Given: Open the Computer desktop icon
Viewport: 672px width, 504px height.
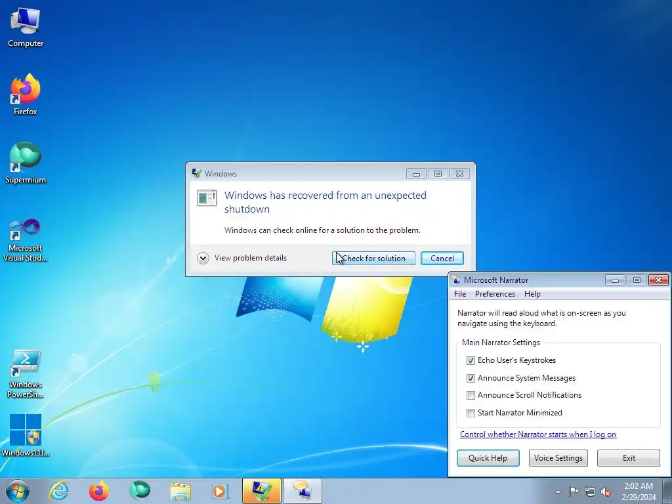Looking at the screenshot, I should tap(26, 28).
